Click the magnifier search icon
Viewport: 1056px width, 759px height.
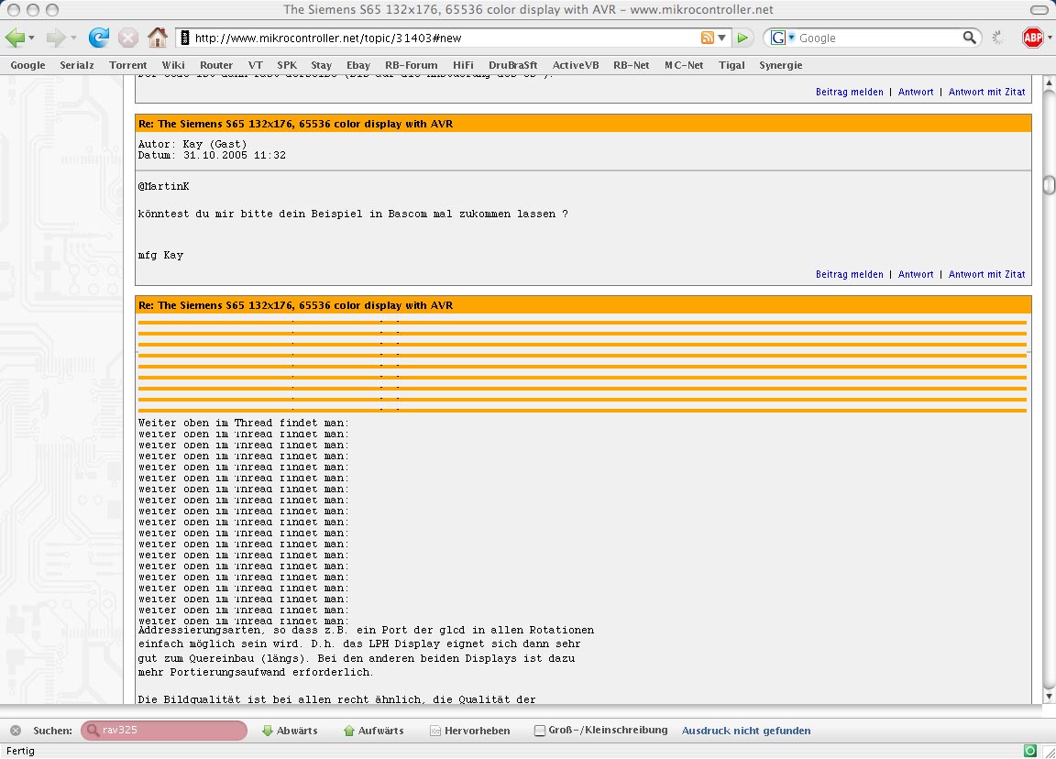pyautogui.click(x=969, y=38)
